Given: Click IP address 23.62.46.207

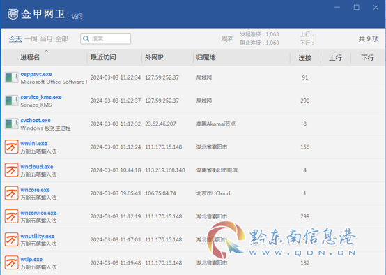Looking at the screenshot, I should pyautogui.click(x=160, y=124).
